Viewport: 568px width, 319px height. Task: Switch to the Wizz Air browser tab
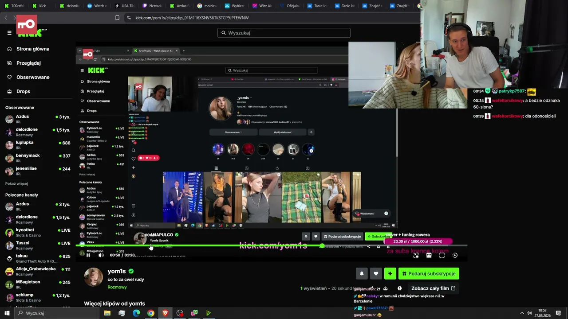coord(262,6)
